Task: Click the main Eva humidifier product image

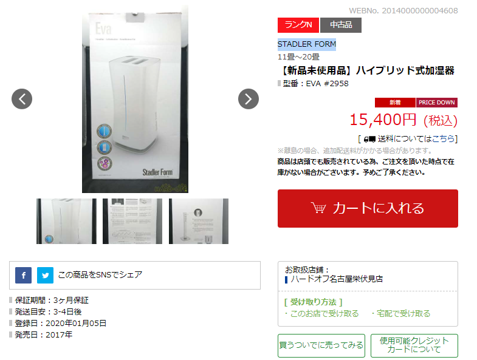Action: tap(135, 99)
